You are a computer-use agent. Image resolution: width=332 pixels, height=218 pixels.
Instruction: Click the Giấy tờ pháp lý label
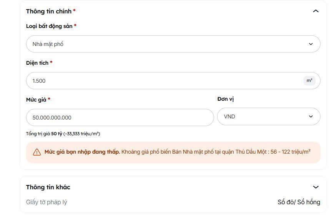click(46, 202)
